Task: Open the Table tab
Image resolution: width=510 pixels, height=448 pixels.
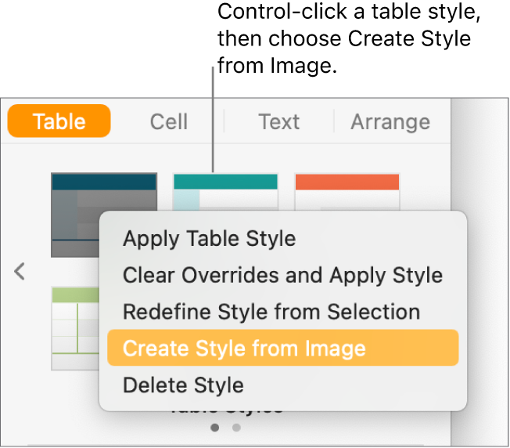Action: [59, 121]
